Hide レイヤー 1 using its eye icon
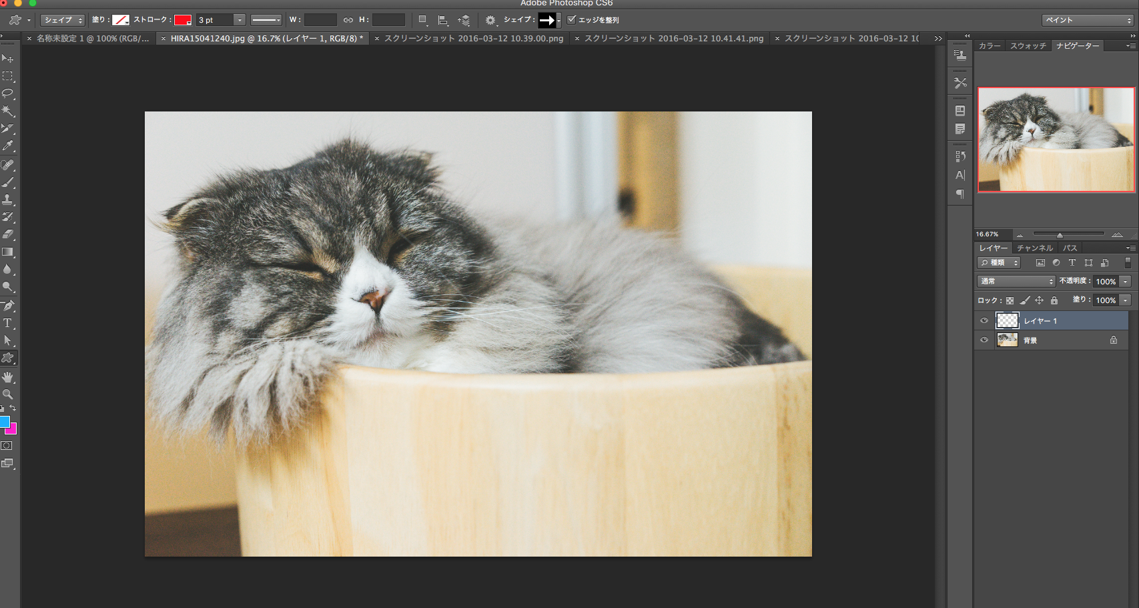The image size is (1139, 608). pyautogui.click(x=984, y=321)
